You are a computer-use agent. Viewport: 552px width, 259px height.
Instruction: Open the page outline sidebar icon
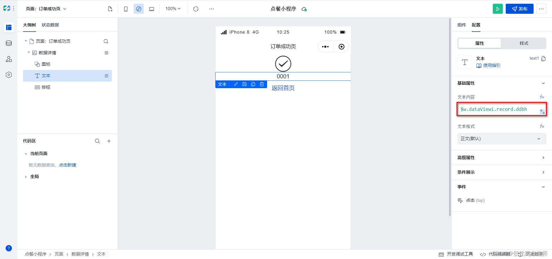click(x=9, y=28)
